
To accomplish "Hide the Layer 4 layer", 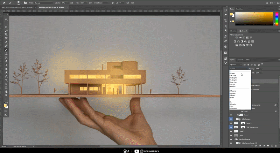I will pos(231,115).
